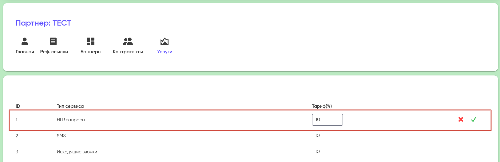Open the Главная tab label

pyautogui.click(x=25, y=52)
